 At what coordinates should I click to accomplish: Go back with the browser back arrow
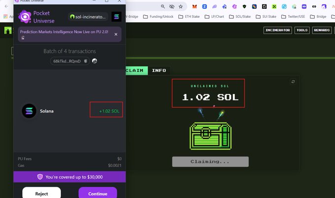pyautogui.click(x=6, y=6)
